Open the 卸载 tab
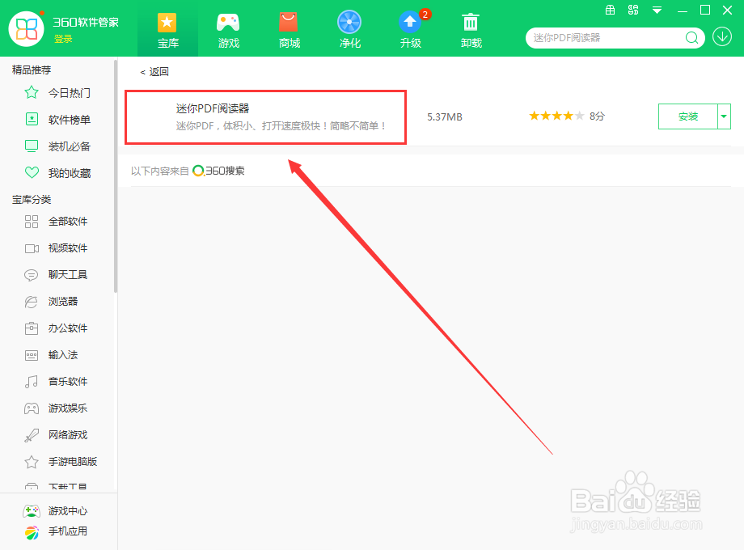This screenshot has width=744, height=550. [x=471, y=31]
